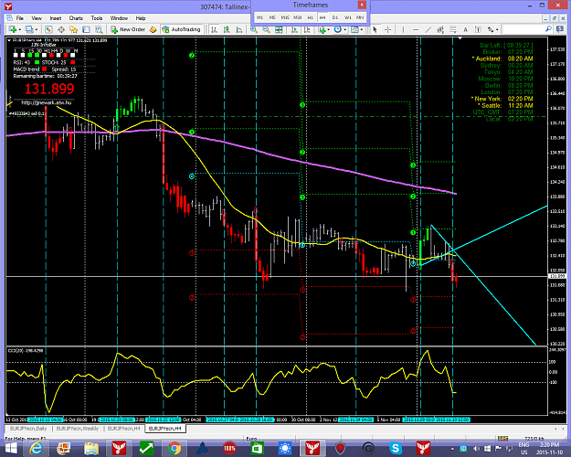Open the New Chart dropdown arrow
The width and height of the screenshot is (571, 457).
click(x=19, y=29)
